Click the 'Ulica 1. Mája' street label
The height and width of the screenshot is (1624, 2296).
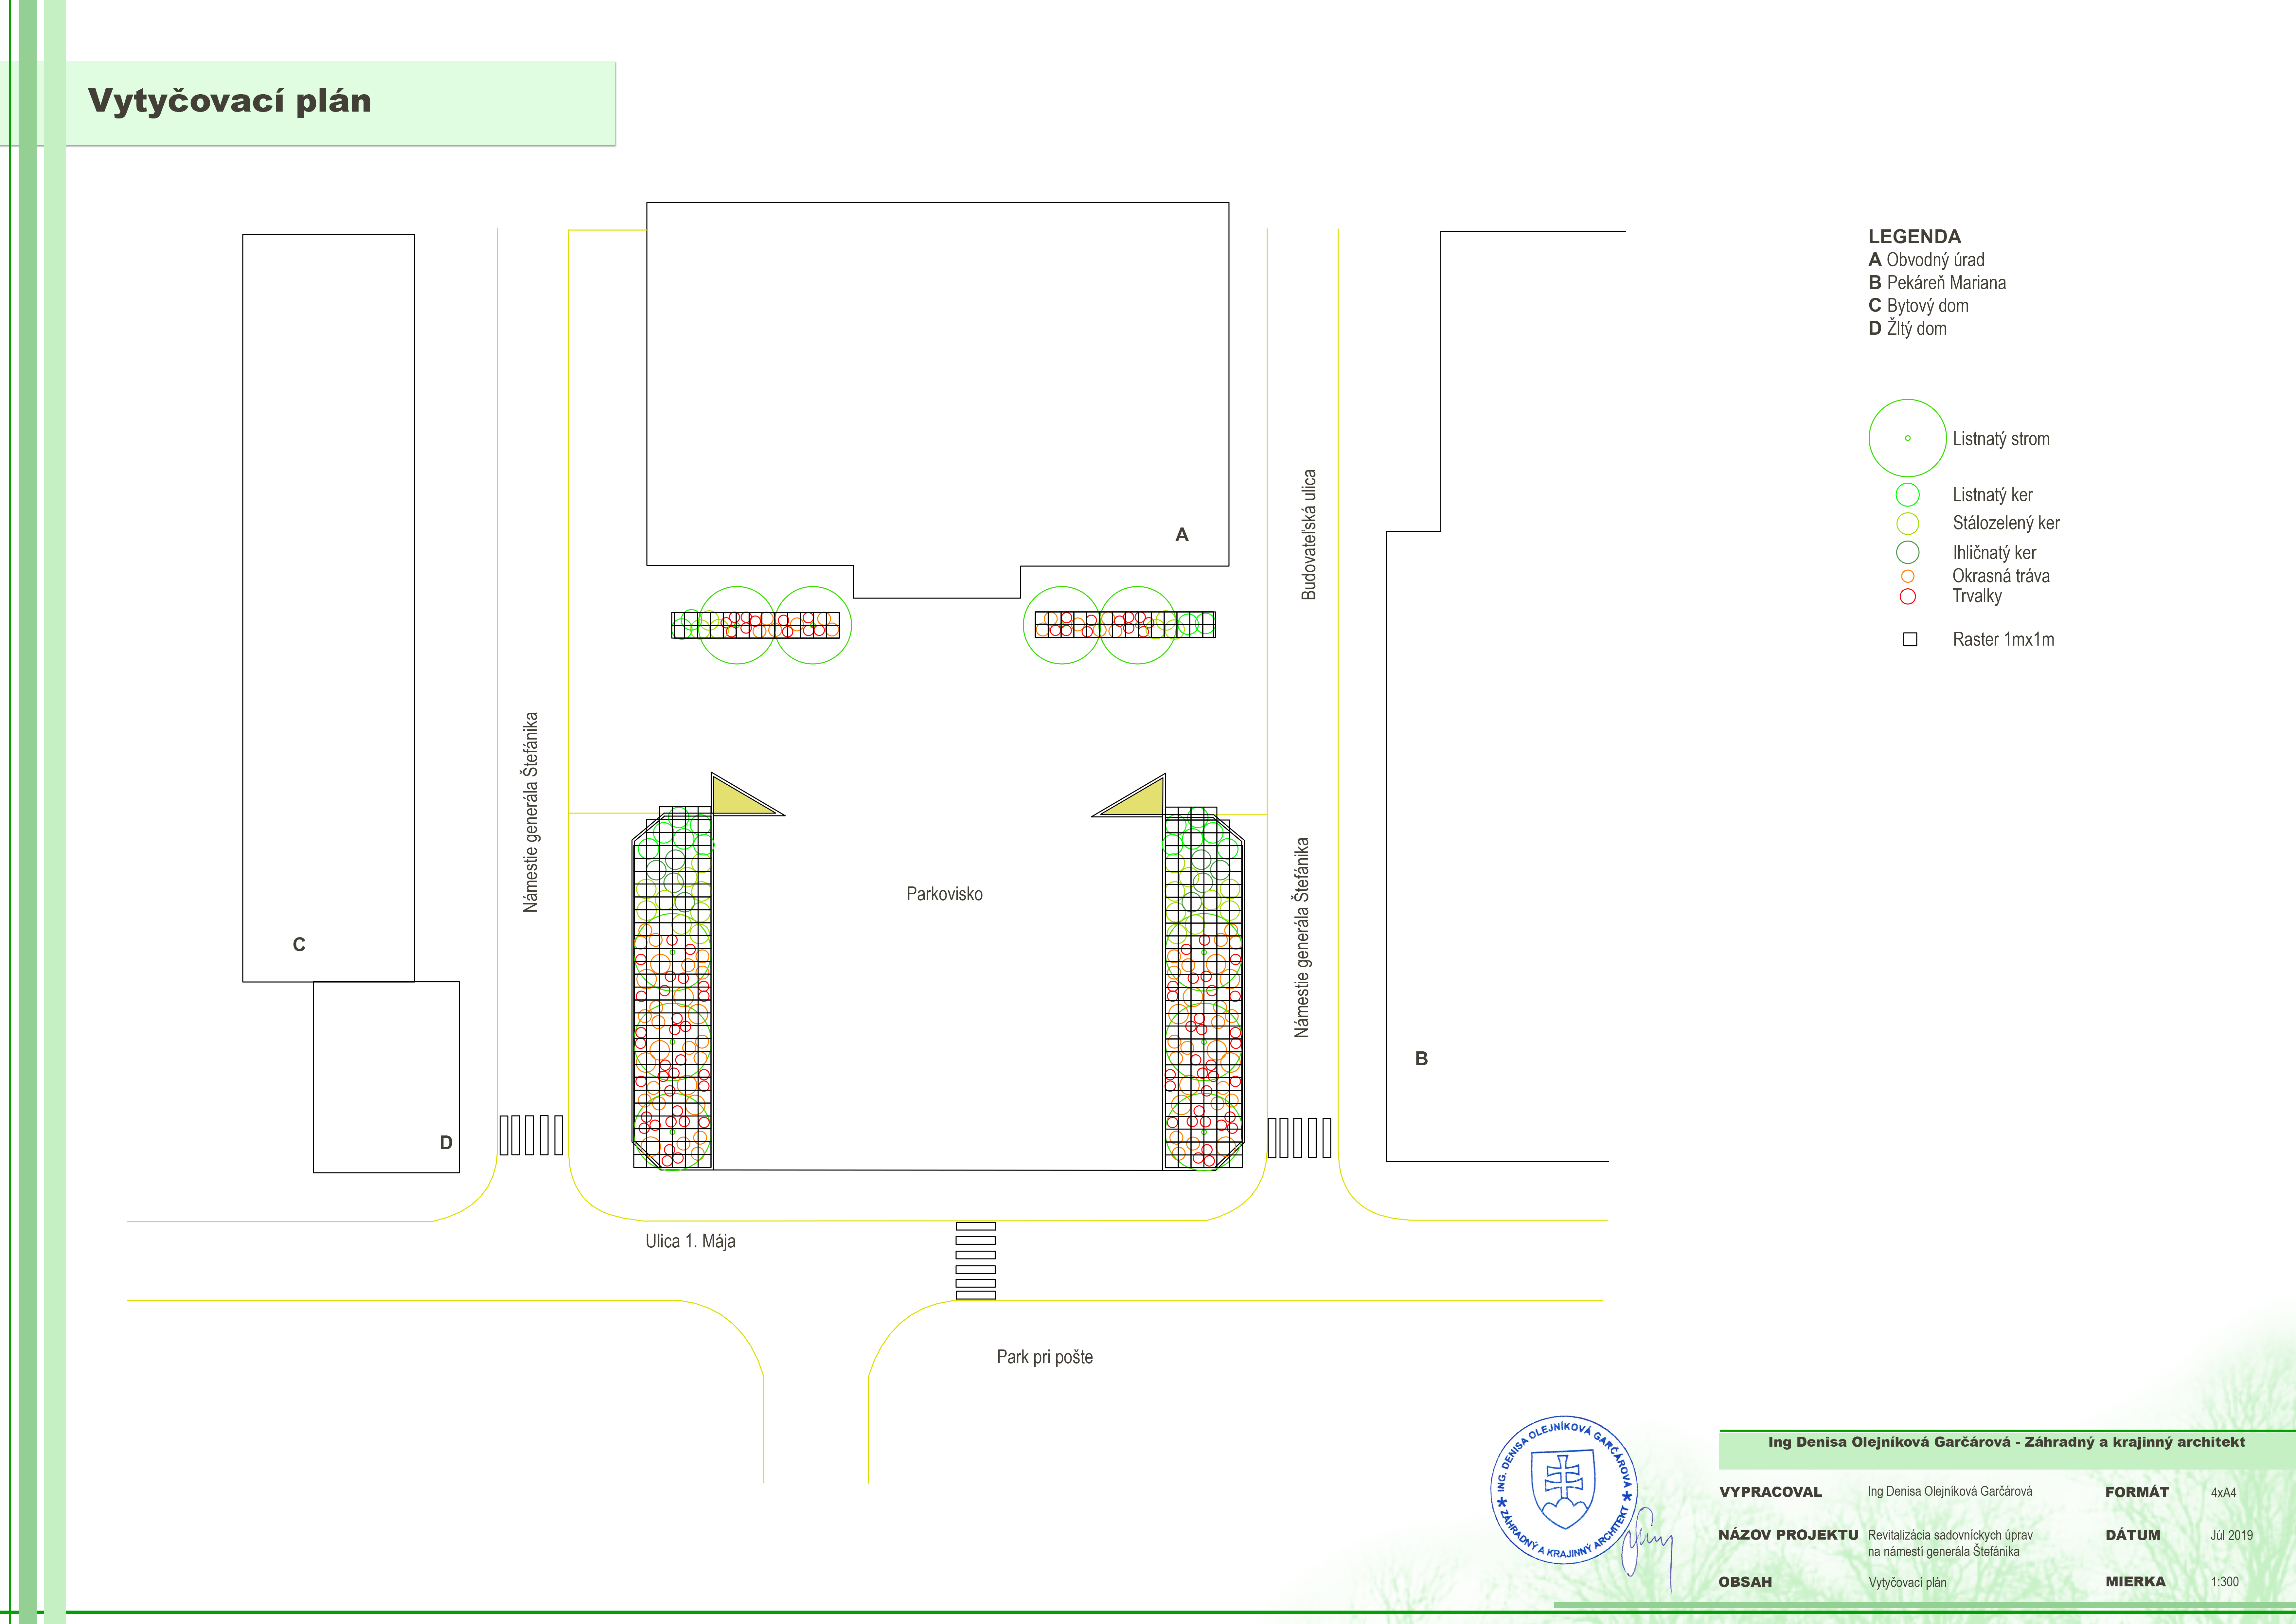click(x=690, y=1241)
